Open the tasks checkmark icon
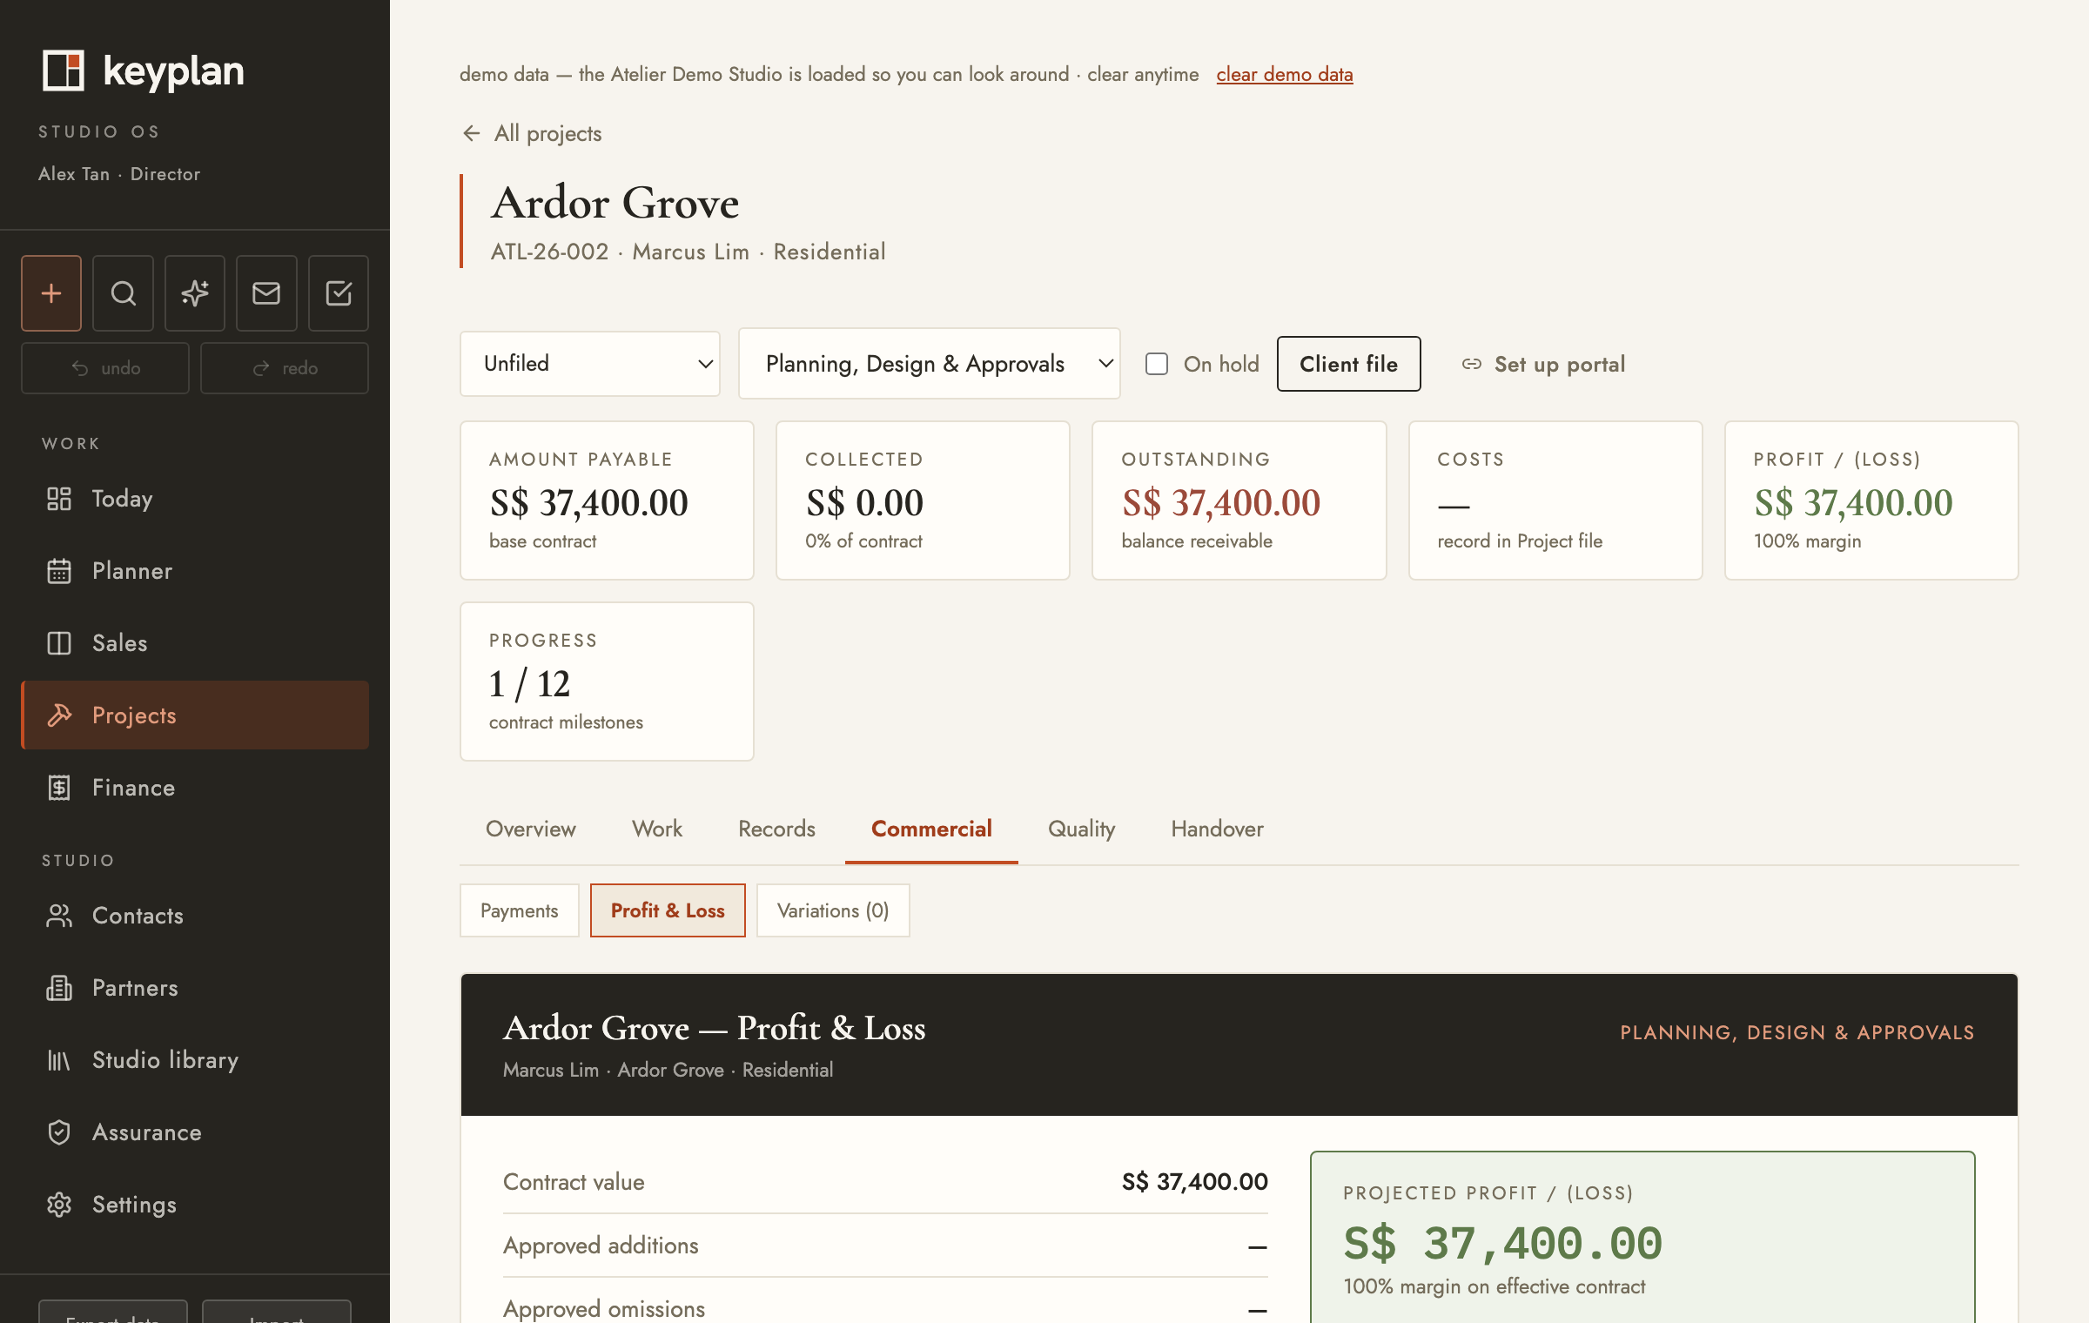2089x1323 pixels. 339,293
